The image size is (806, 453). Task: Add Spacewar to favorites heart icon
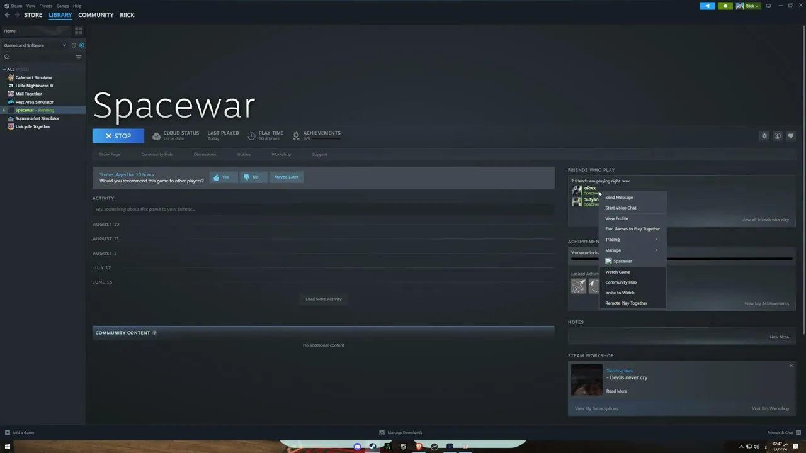(x=791, y=136)
